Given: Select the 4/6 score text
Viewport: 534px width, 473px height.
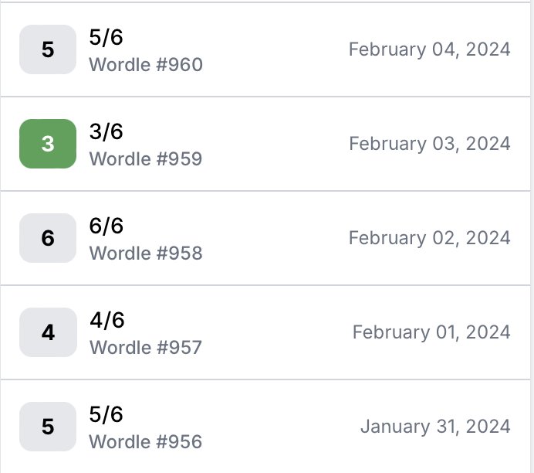Looking at the screenshot, I should [107, 320].
